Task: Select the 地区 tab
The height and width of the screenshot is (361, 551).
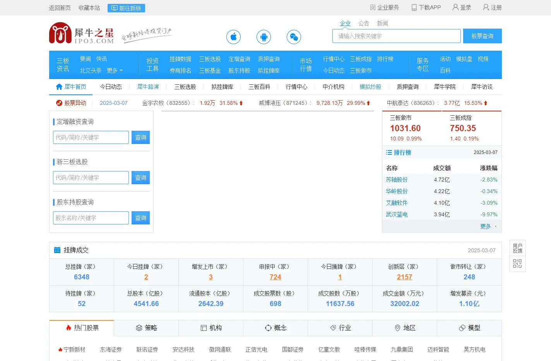Action: tap(405, 328)
